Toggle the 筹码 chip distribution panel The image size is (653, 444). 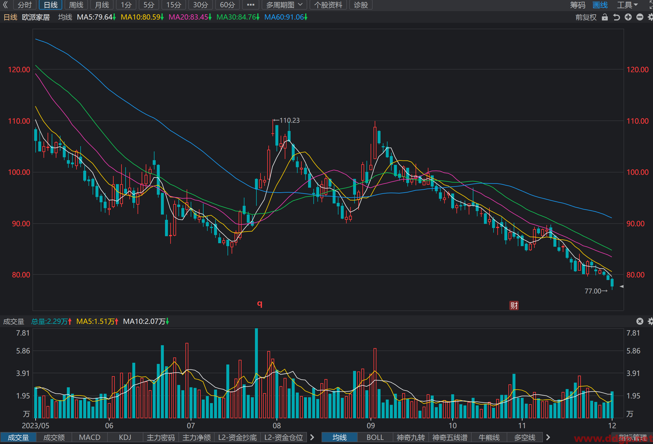pos(578,5)
